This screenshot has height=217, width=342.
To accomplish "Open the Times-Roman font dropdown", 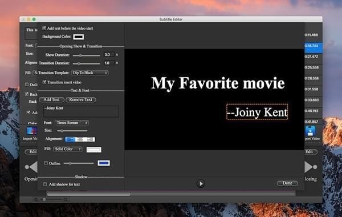I will click(72, 123).
